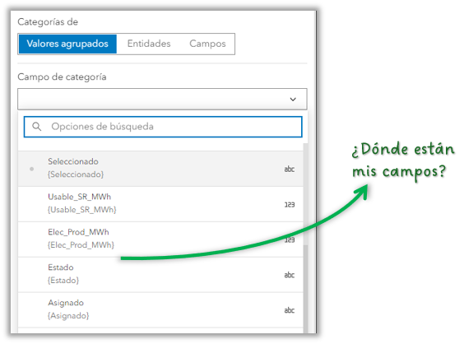
Task: Choose the Seleccionado field option
Action: [x=160, y=169]
